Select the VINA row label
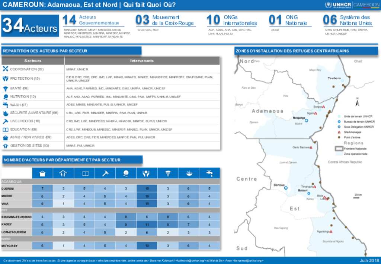This screenshot has height=264, width=381. (x=5, y=204)
